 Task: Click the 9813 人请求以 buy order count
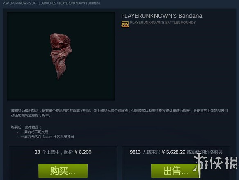[145, 152]
